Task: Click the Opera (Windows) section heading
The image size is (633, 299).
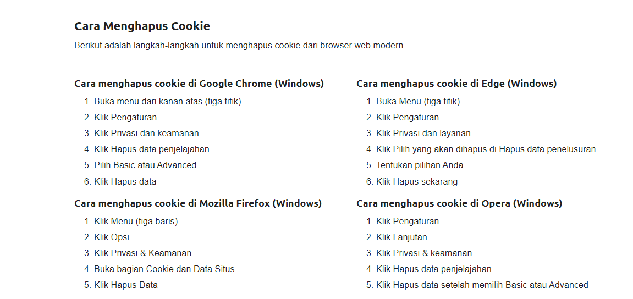Action: coord(459,203)
